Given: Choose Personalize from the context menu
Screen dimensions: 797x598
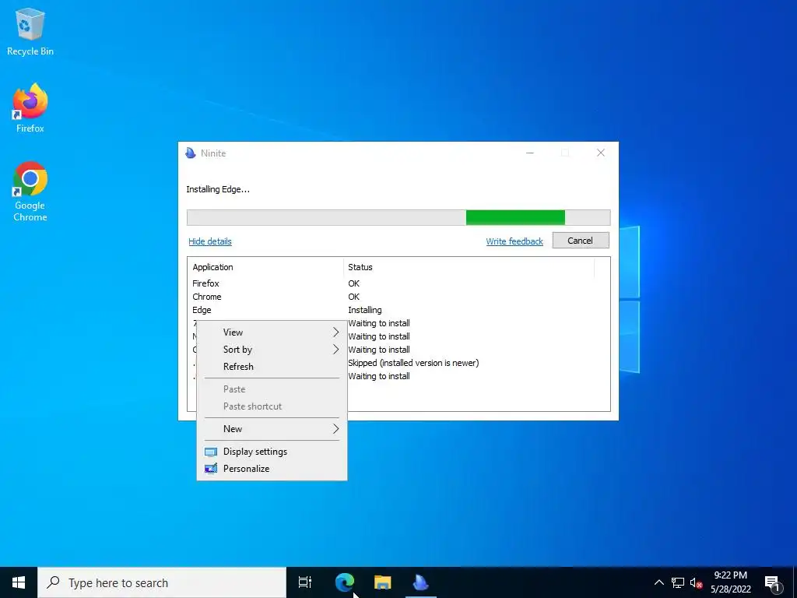Looking at the screenshot, I should coord(272,469).
